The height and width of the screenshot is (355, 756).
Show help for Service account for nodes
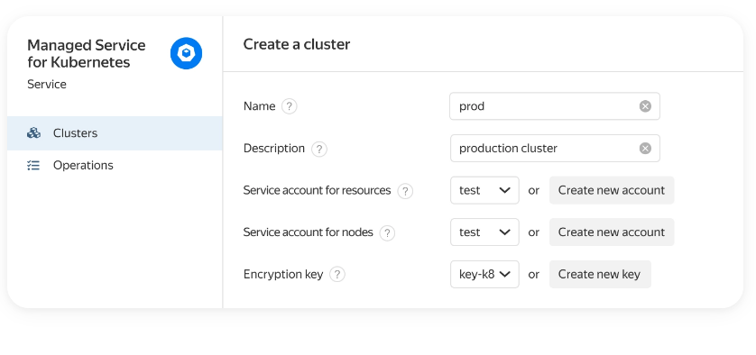[387, 233]
